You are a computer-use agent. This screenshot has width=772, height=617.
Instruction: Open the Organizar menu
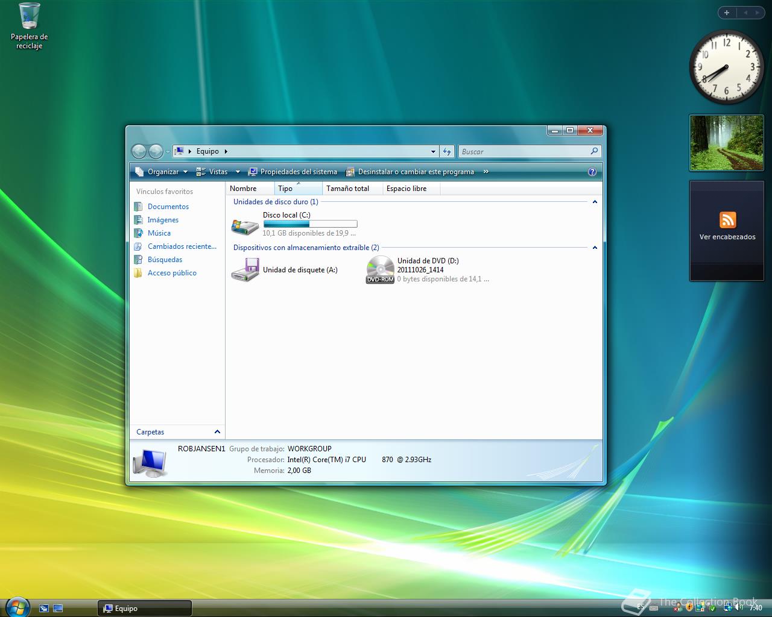[x=162, y=172]
